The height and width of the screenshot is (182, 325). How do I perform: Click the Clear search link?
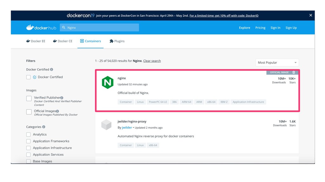tap(152, 61)
